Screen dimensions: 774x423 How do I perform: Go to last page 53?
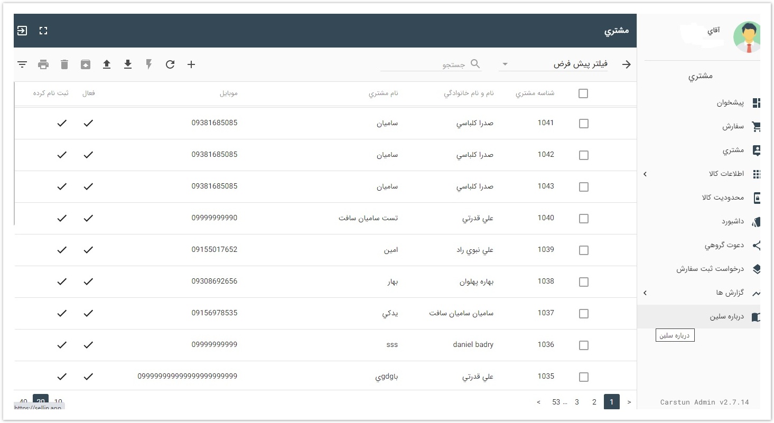(x=556, y=402)
